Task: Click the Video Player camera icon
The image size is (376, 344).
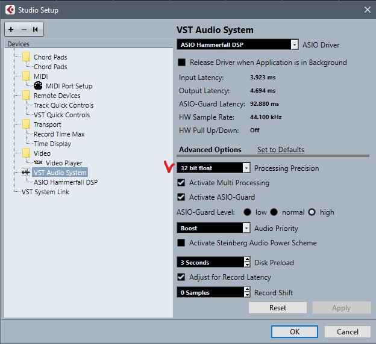Action: [x=38, y=162]
